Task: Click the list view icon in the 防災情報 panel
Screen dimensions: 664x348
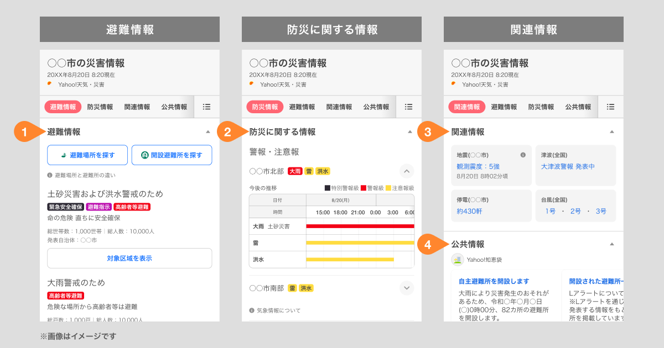Action: coord(408,107)
